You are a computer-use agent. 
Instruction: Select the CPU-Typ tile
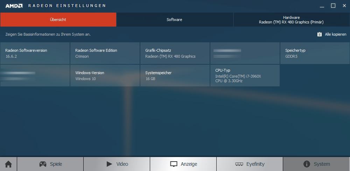[x=245, y=76]
